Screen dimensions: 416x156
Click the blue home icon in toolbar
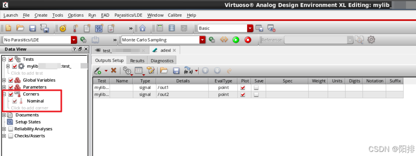[x=143, y=28]
